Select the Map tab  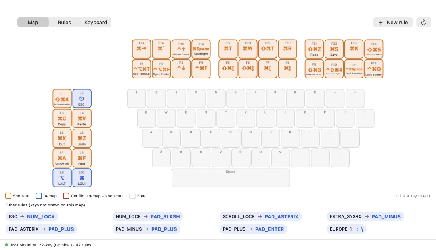point(33,23)
